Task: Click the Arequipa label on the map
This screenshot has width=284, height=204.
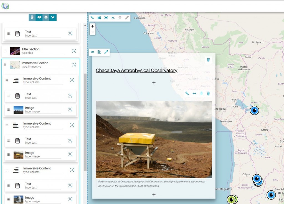Action: point(220,109)
